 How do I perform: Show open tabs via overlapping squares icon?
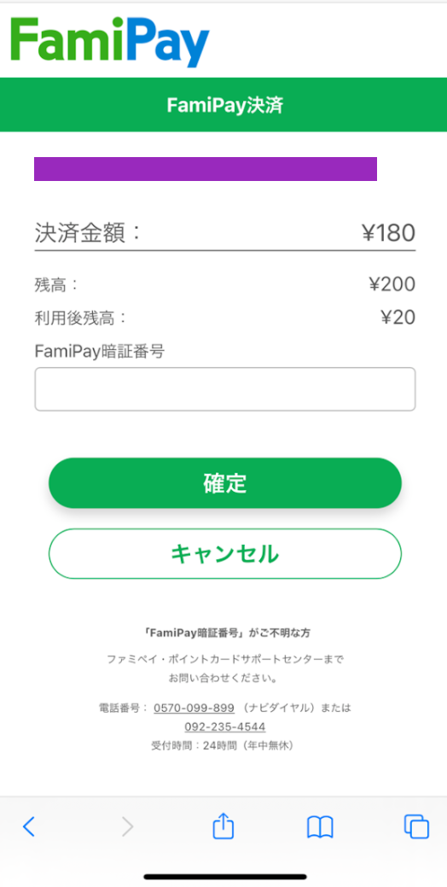point(416,826)
